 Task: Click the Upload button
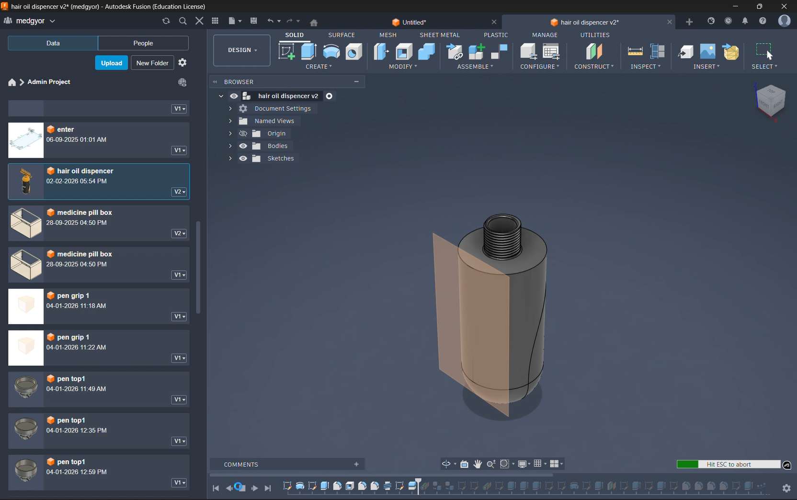coord(111,63)
